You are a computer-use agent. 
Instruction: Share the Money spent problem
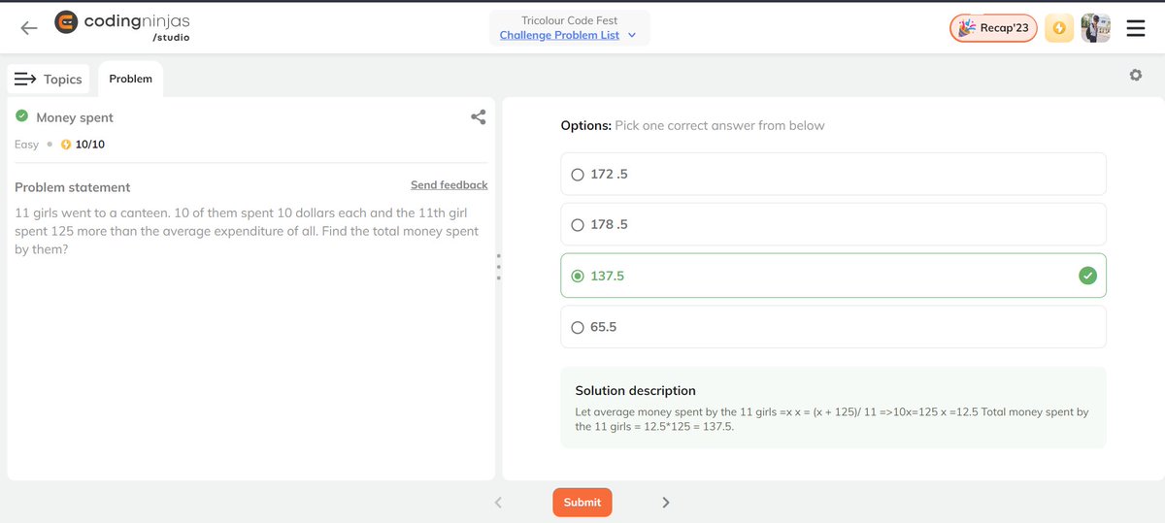[x=478, y=117]
